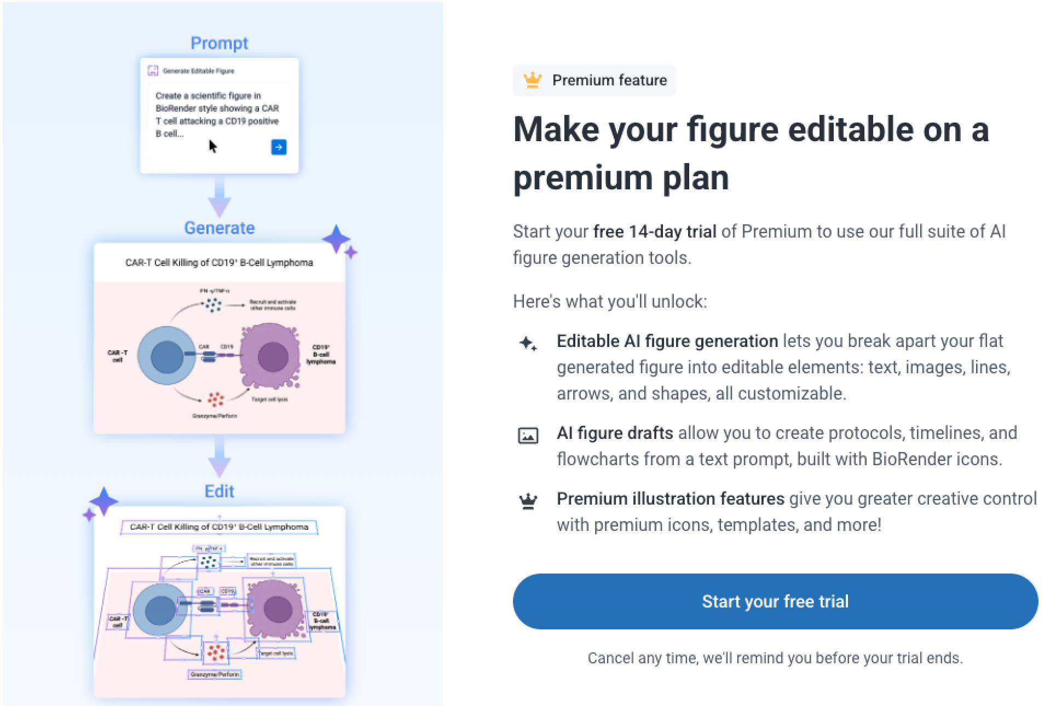The height and width of the screenshot is (706, 1062).
Task: Click the Prompt step heading
Action: (219, 43)
